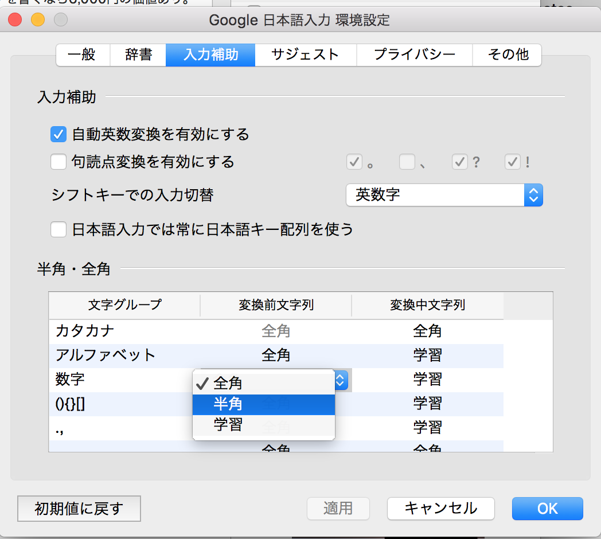This screenshot has height=539, width=601.
Task: Click the 変換中文字列 column header
Action: click(427, 305)
